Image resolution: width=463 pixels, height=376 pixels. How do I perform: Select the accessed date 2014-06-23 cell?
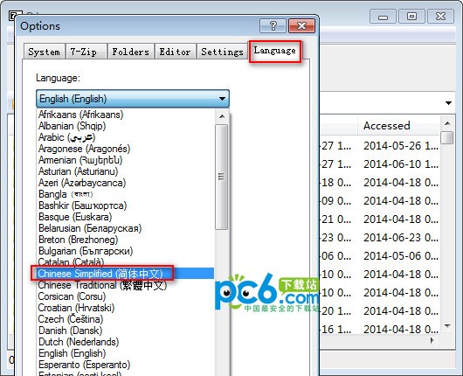401,237
